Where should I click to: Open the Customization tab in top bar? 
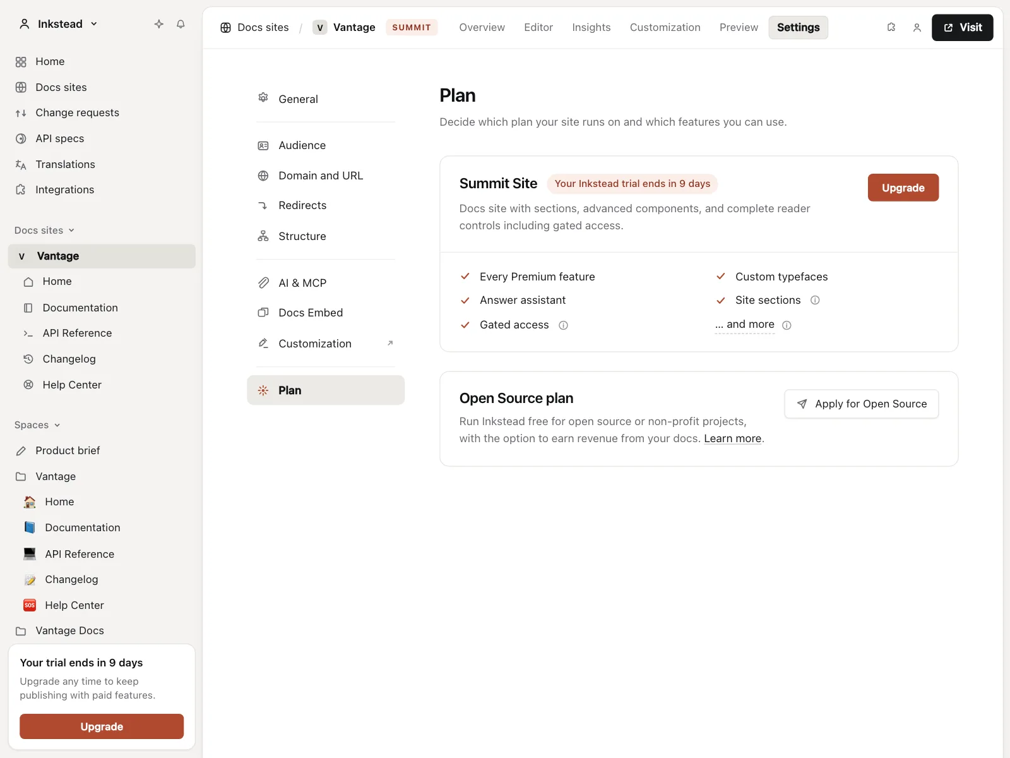point(665,28)
